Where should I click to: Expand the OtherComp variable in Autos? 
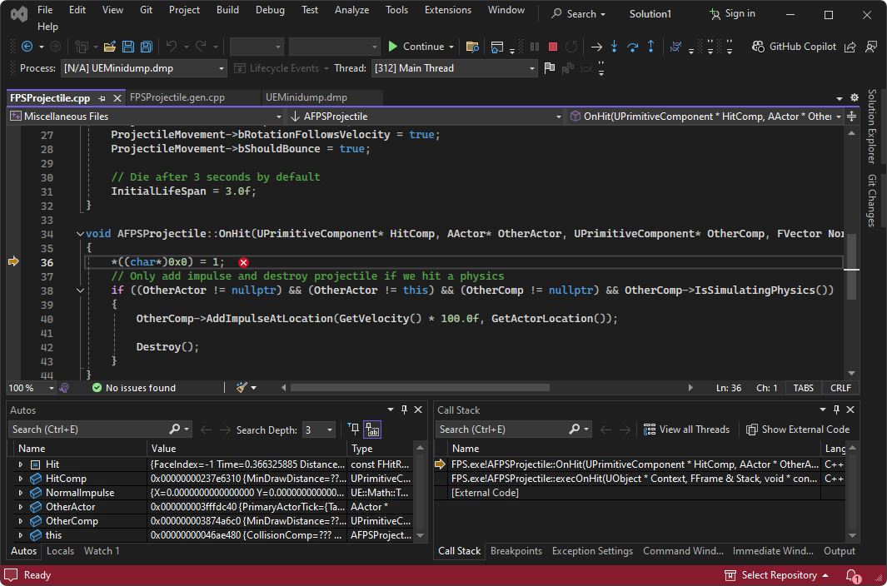click(x=20, y=520)
